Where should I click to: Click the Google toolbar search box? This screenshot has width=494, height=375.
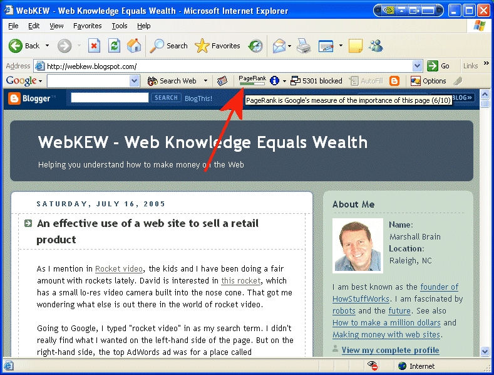pyautogui.click(x=88, y=81)
